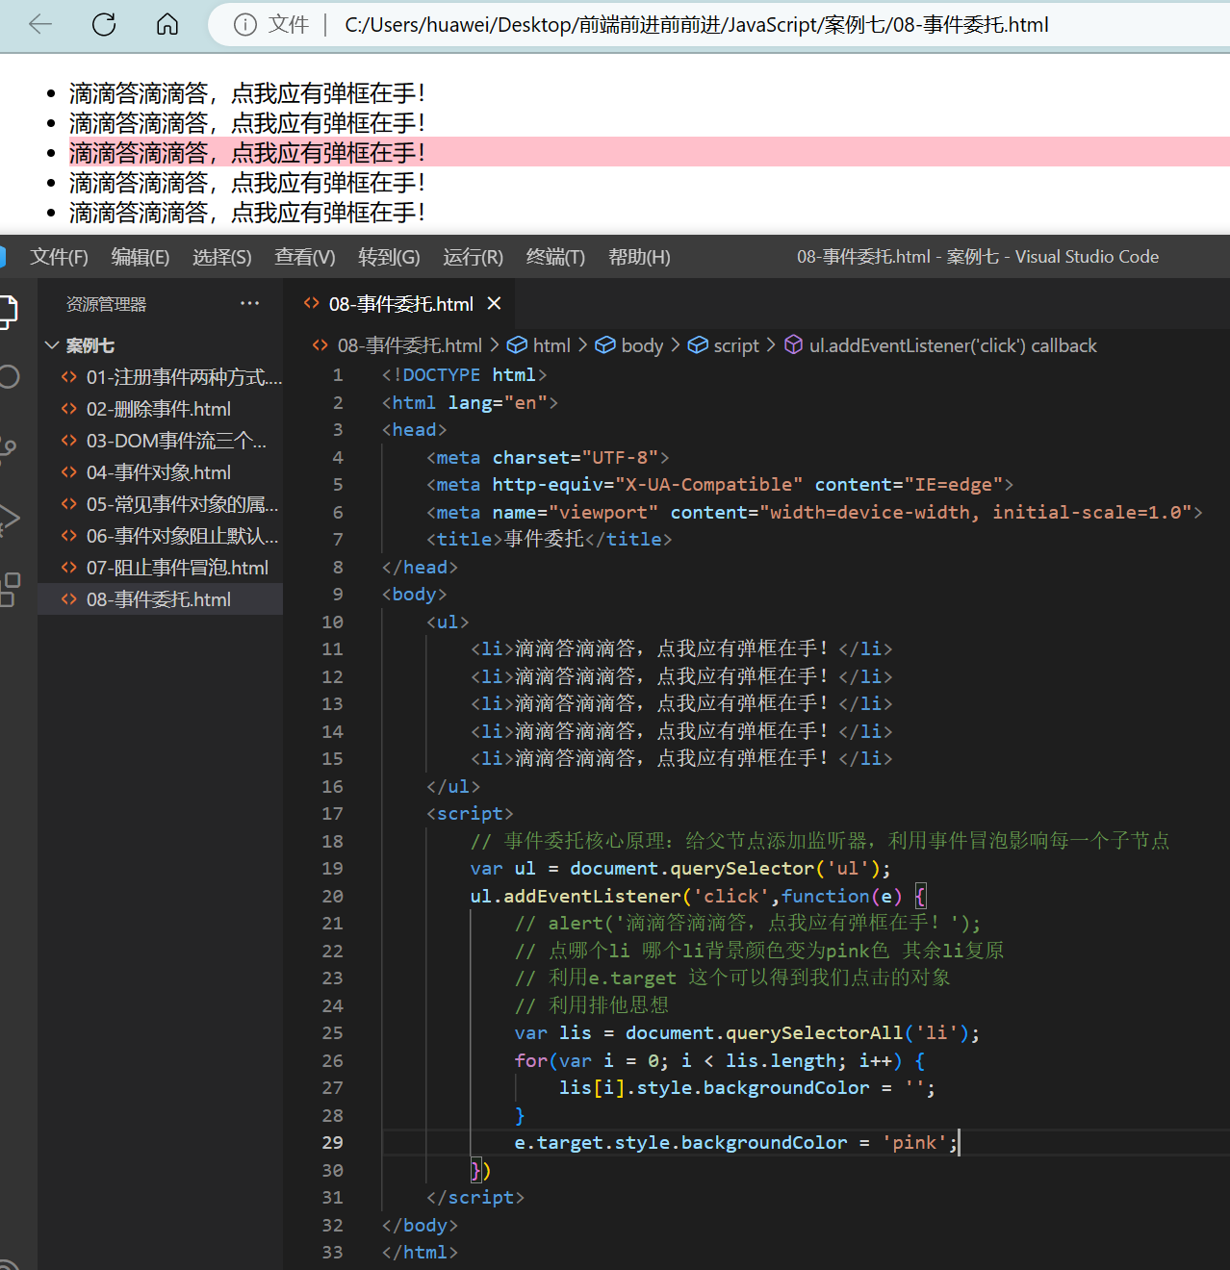Click line number 26 in gutter
This screenshot has width=1230, height=1270.
point(332,1060)
